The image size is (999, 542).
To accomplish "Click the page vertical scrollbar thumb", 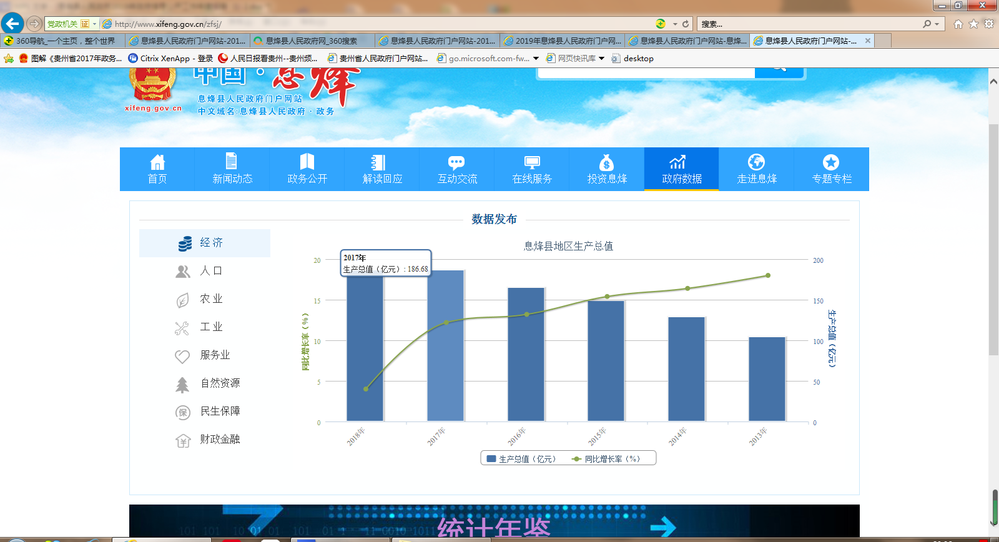I will coord(993,240).
